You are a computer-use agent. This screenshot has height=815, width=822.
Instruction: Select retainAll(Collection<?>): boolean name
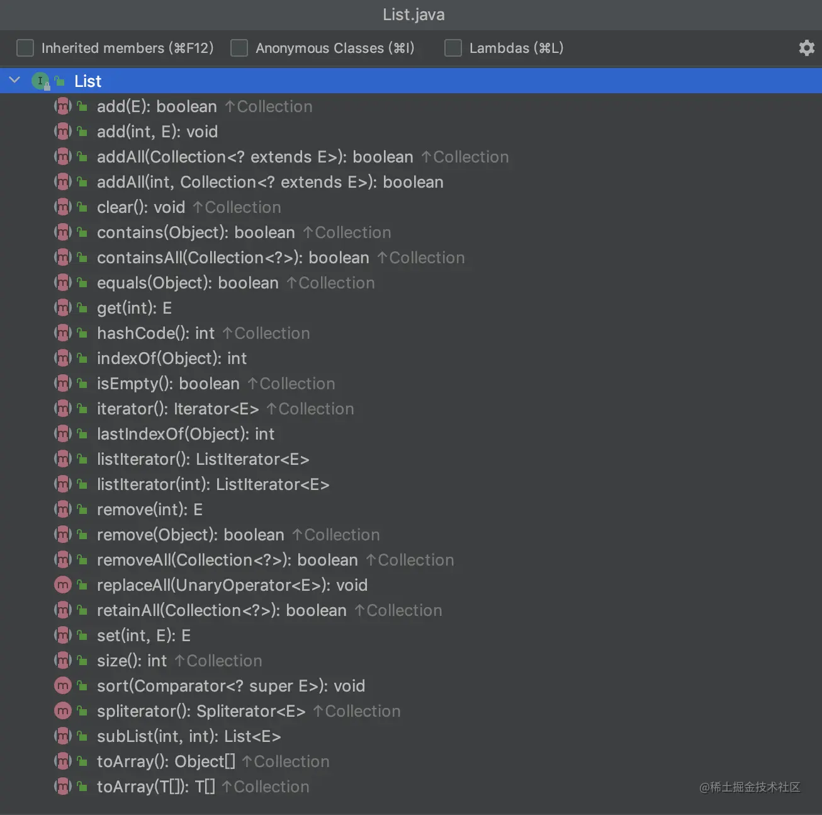[x=222, y=610]
